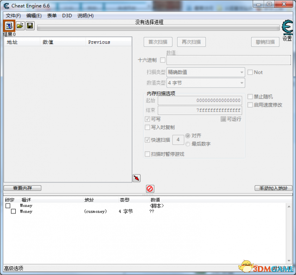
Task: Enable 启用速度修改 speedhack checkbox
Action: tap(250, 105)
